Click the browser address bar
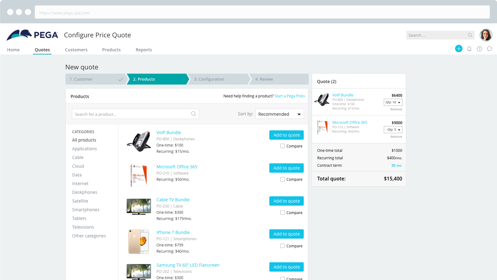 point(262,12)
